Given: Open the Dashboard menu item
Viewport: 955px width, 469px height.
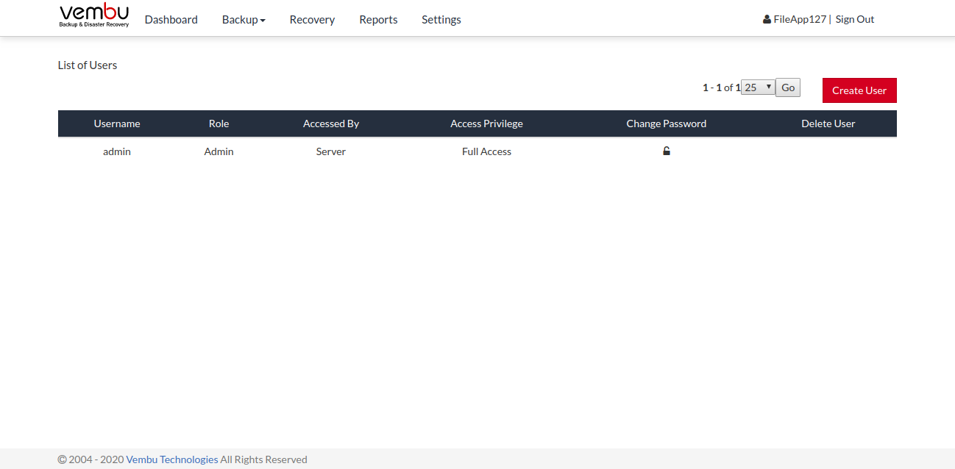Looking at the screenshot, I should point(171,20).
